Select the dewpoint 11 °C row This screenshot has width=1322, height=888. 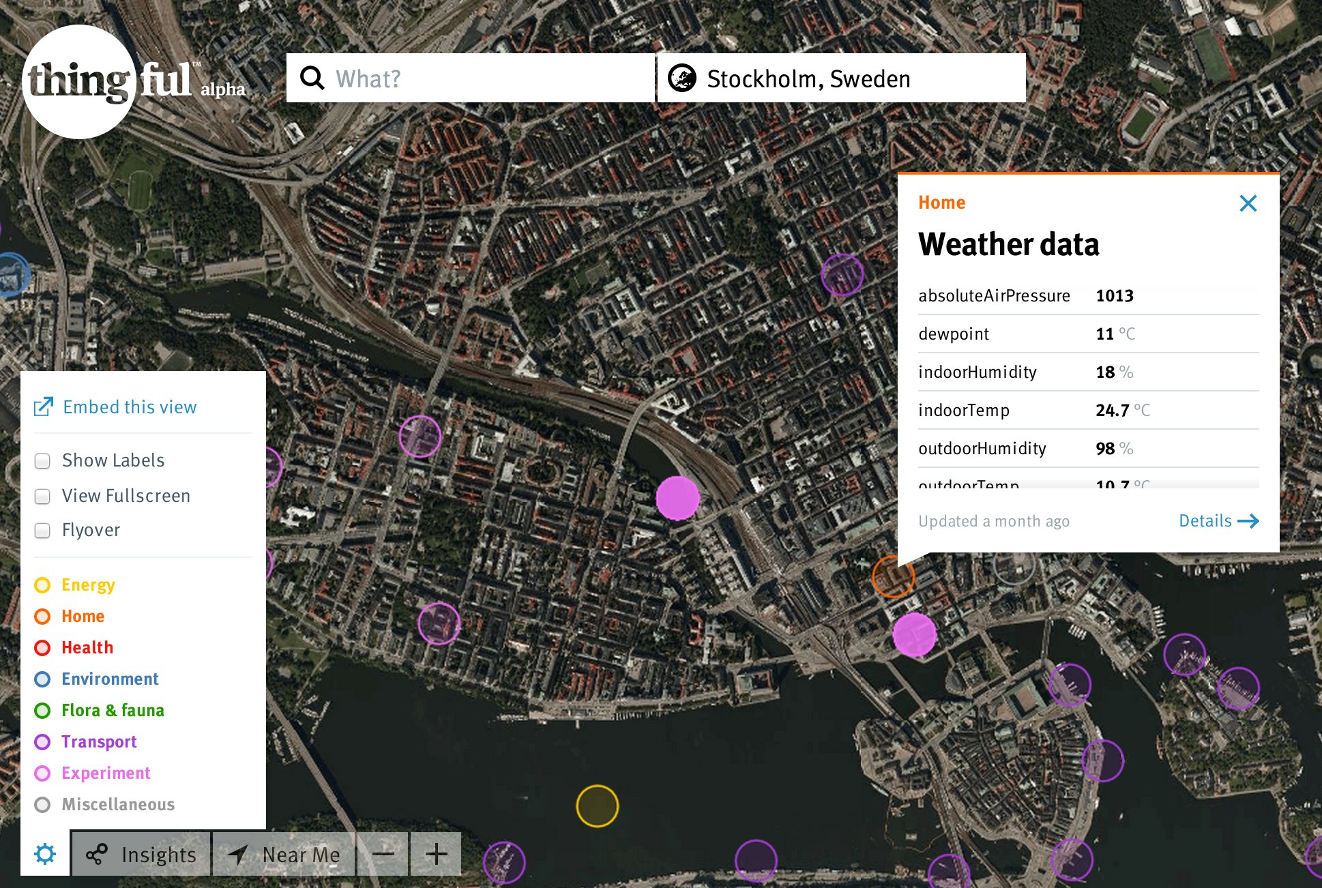click(x=1088, y=334)
